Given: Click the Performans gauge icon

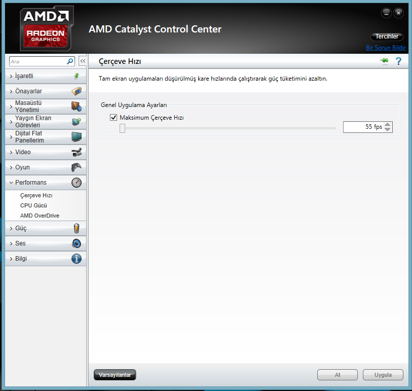Looking at the screenshot, I should [77, 183].
